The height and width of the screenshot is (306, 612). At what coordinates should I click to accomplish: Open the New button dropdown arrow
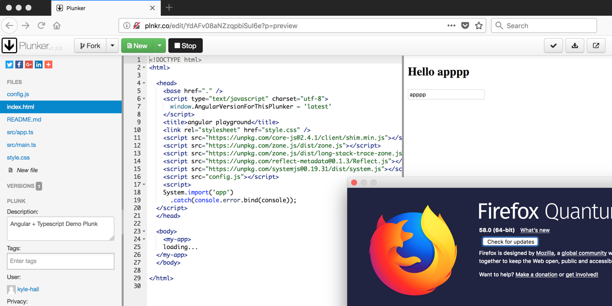click(159, 45)
